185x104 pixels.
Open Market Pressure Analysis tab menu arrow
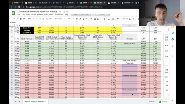(x=46, y=102)
